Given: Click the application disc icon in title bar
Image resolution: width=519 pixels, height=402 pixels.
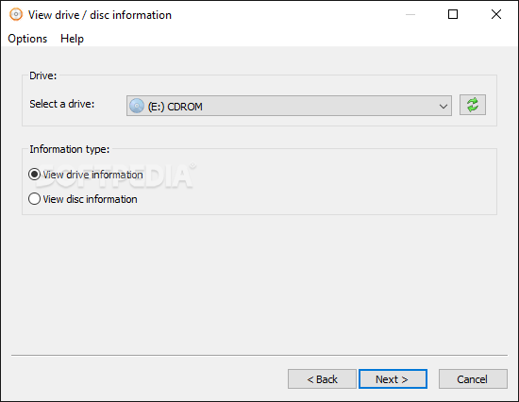Looking at the screenshot, I should pyautogui.click(x=15, y=14).
